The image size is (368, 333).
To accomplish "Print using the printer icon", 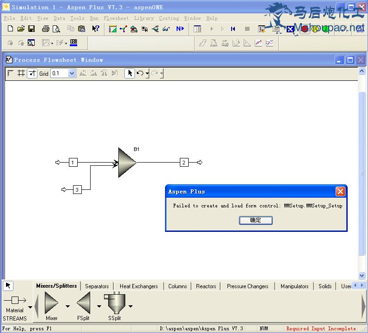I will 45,29.
